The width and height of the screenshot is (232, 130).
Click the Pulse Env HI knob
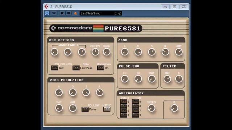tap(138, 79)
